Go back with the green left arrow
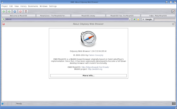Screen dimensions: 177x109 click(4, 12)
